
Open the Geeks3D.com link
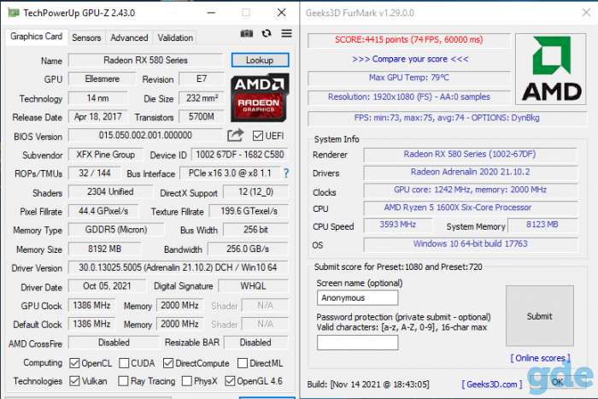tap(492, 384)
